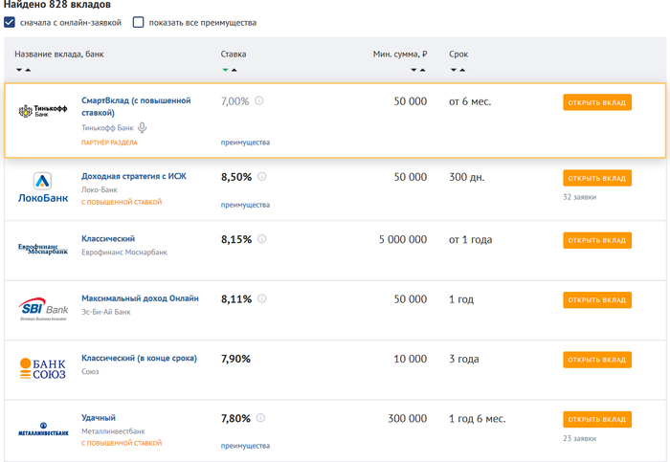Click the 'Мин. сумма, ₽' column header

400,55
